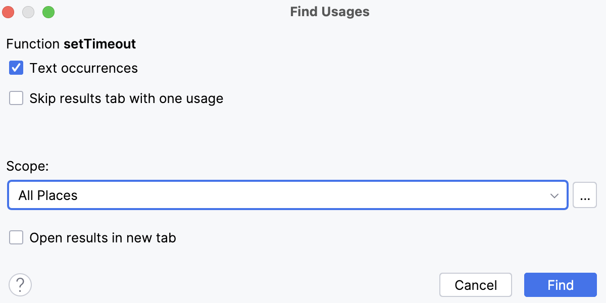
Task: Click inside the Scope combo box field
Action: coord(252,195)
